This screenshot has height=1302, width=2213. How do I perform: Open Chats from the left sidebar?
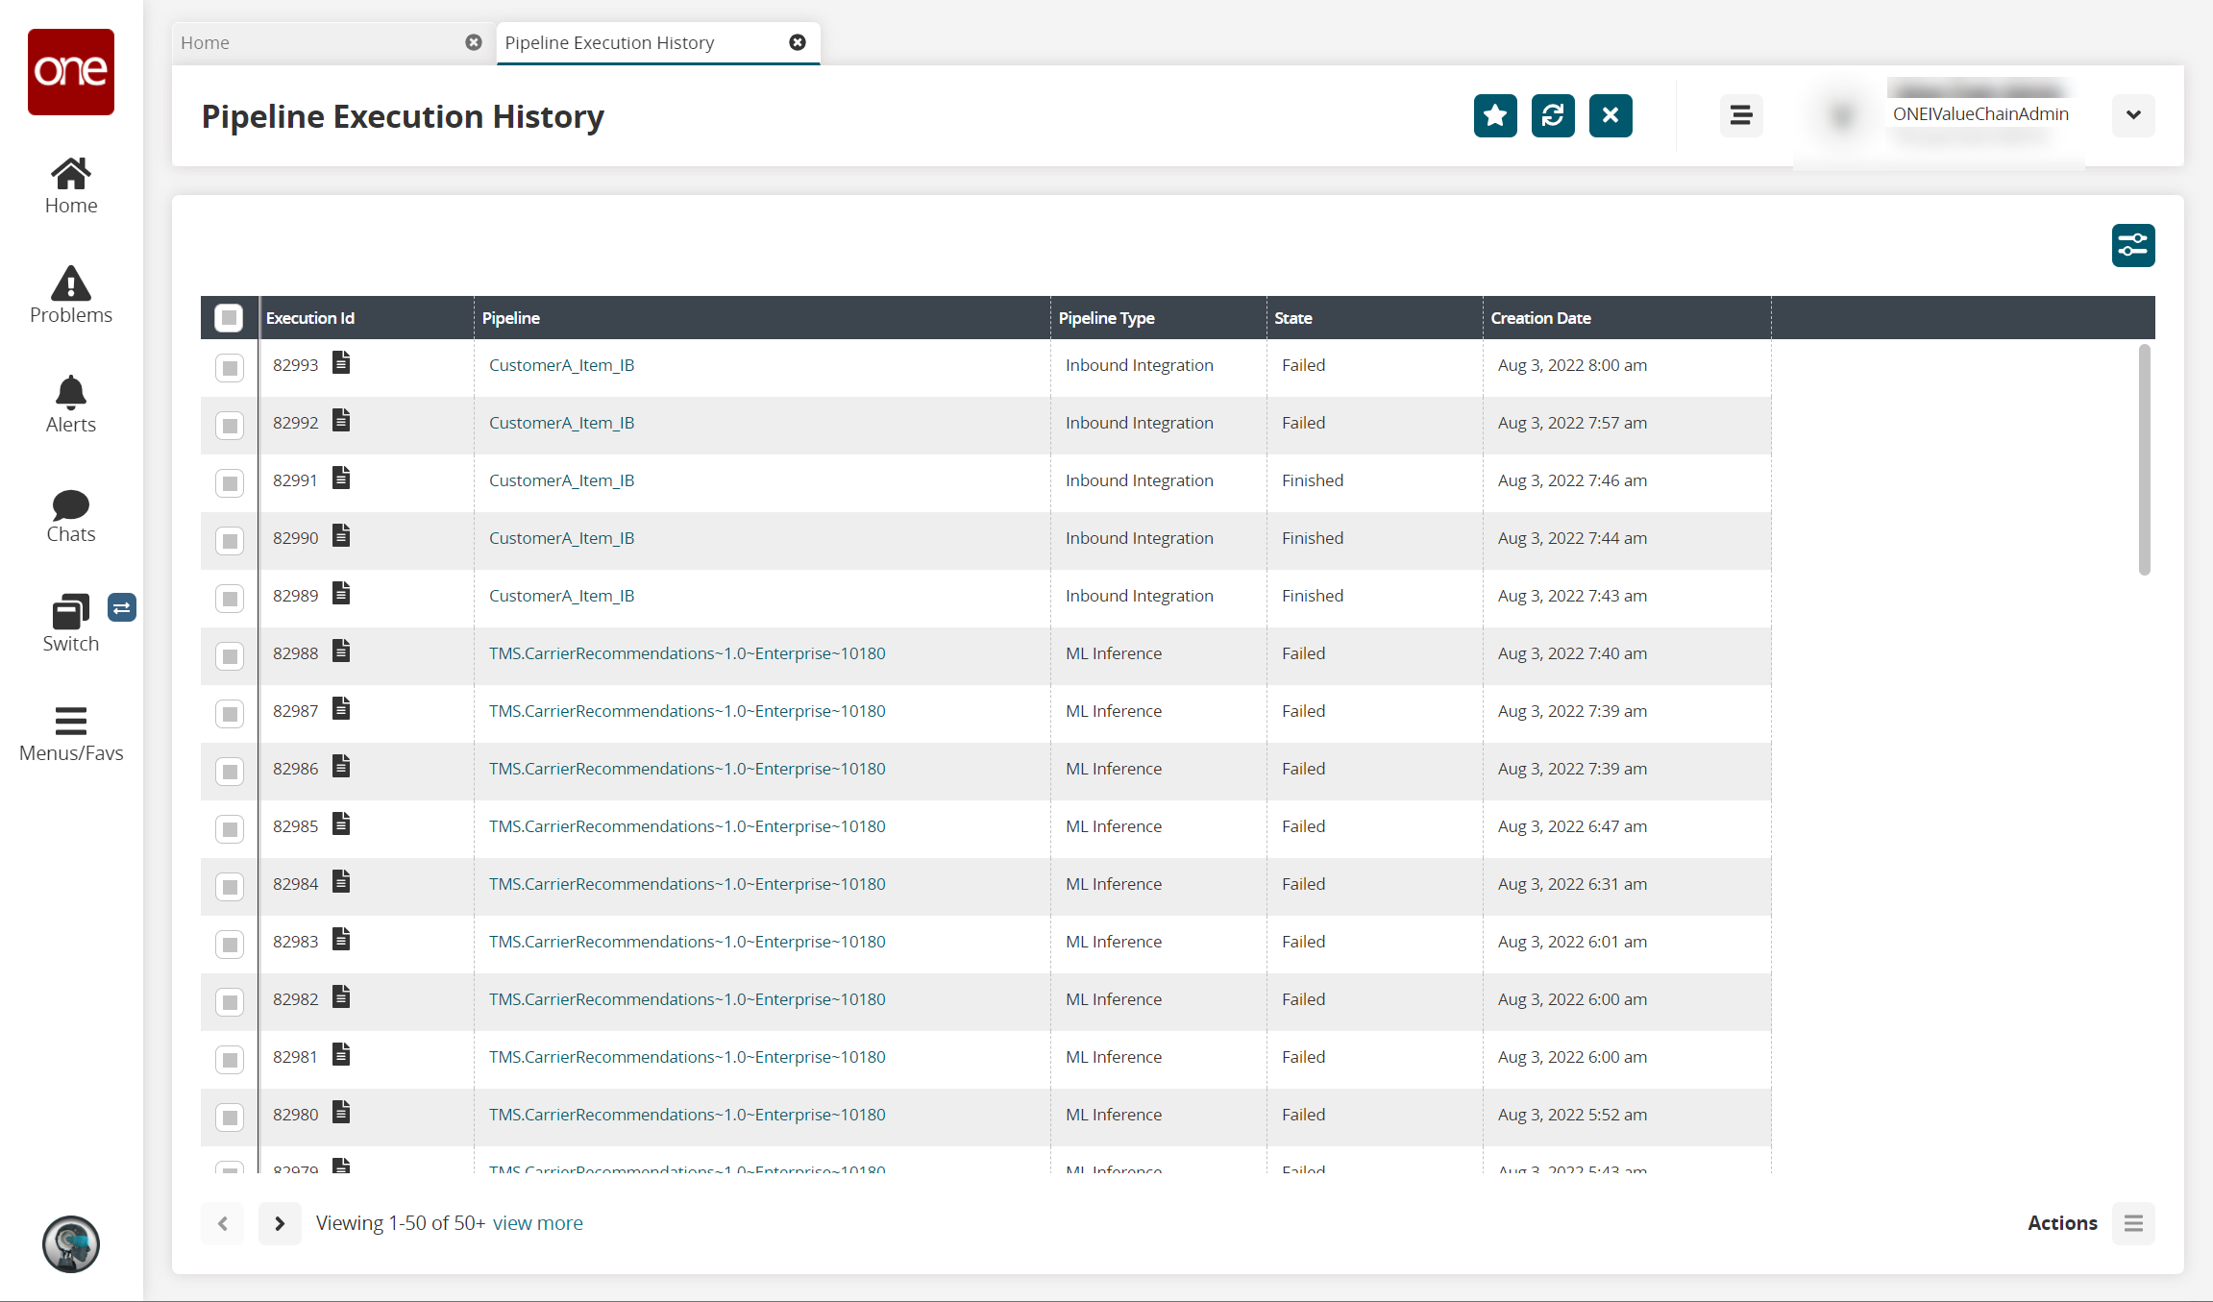click(71, 515)
